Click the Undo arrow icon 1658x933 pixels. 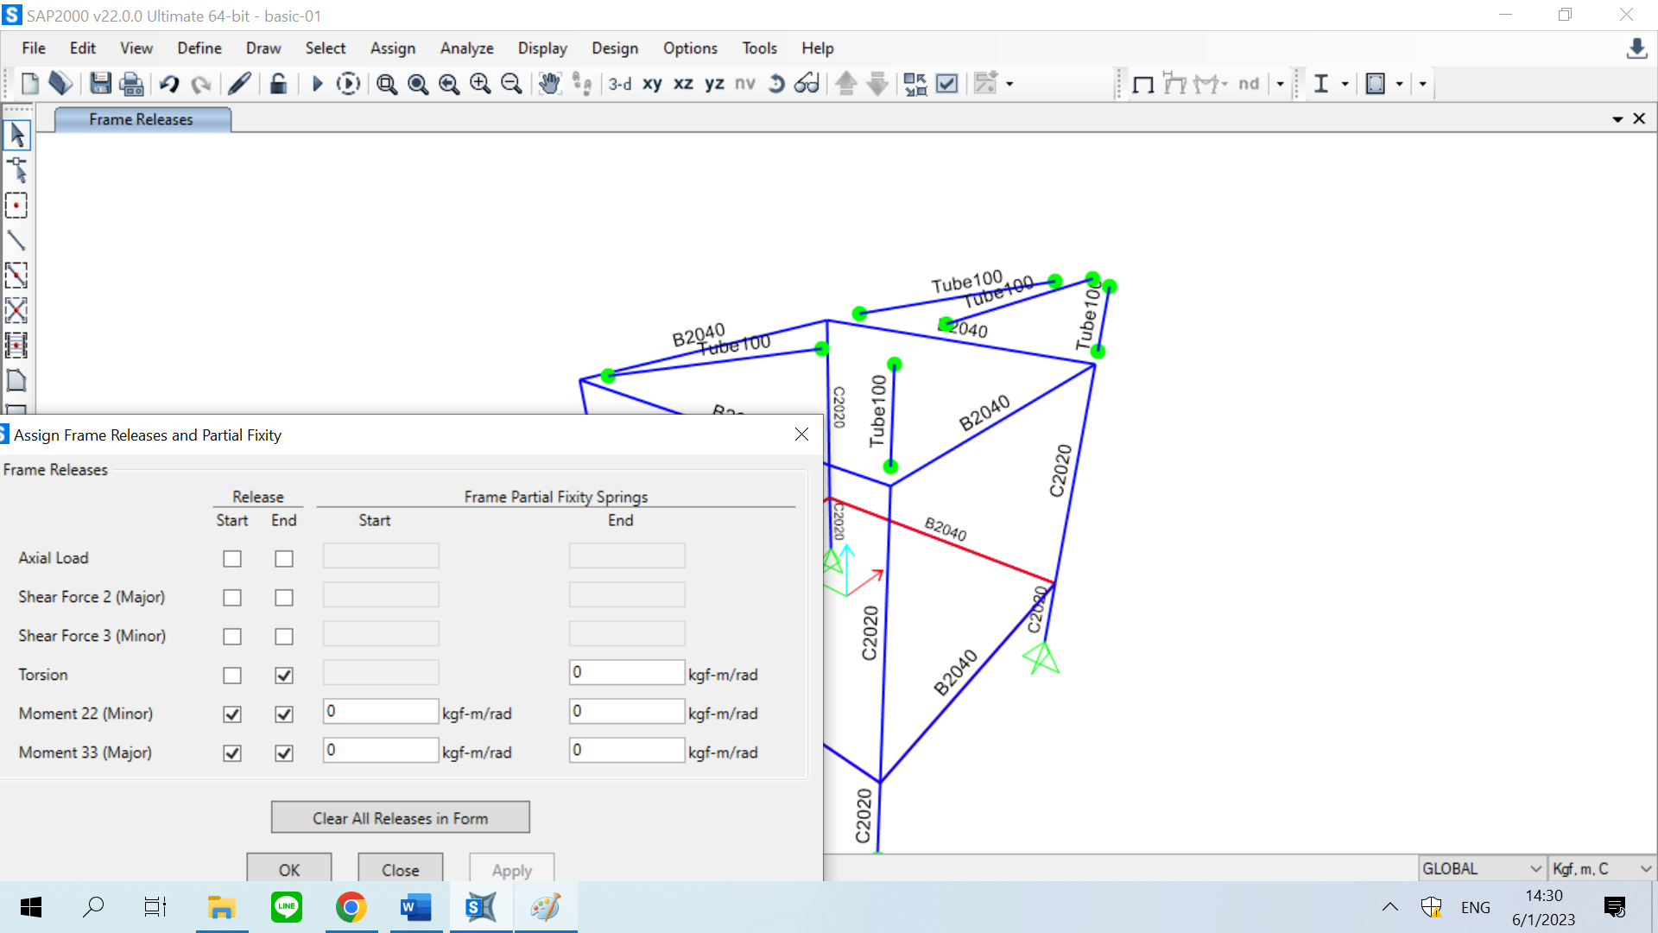click(x=169, y=84)
